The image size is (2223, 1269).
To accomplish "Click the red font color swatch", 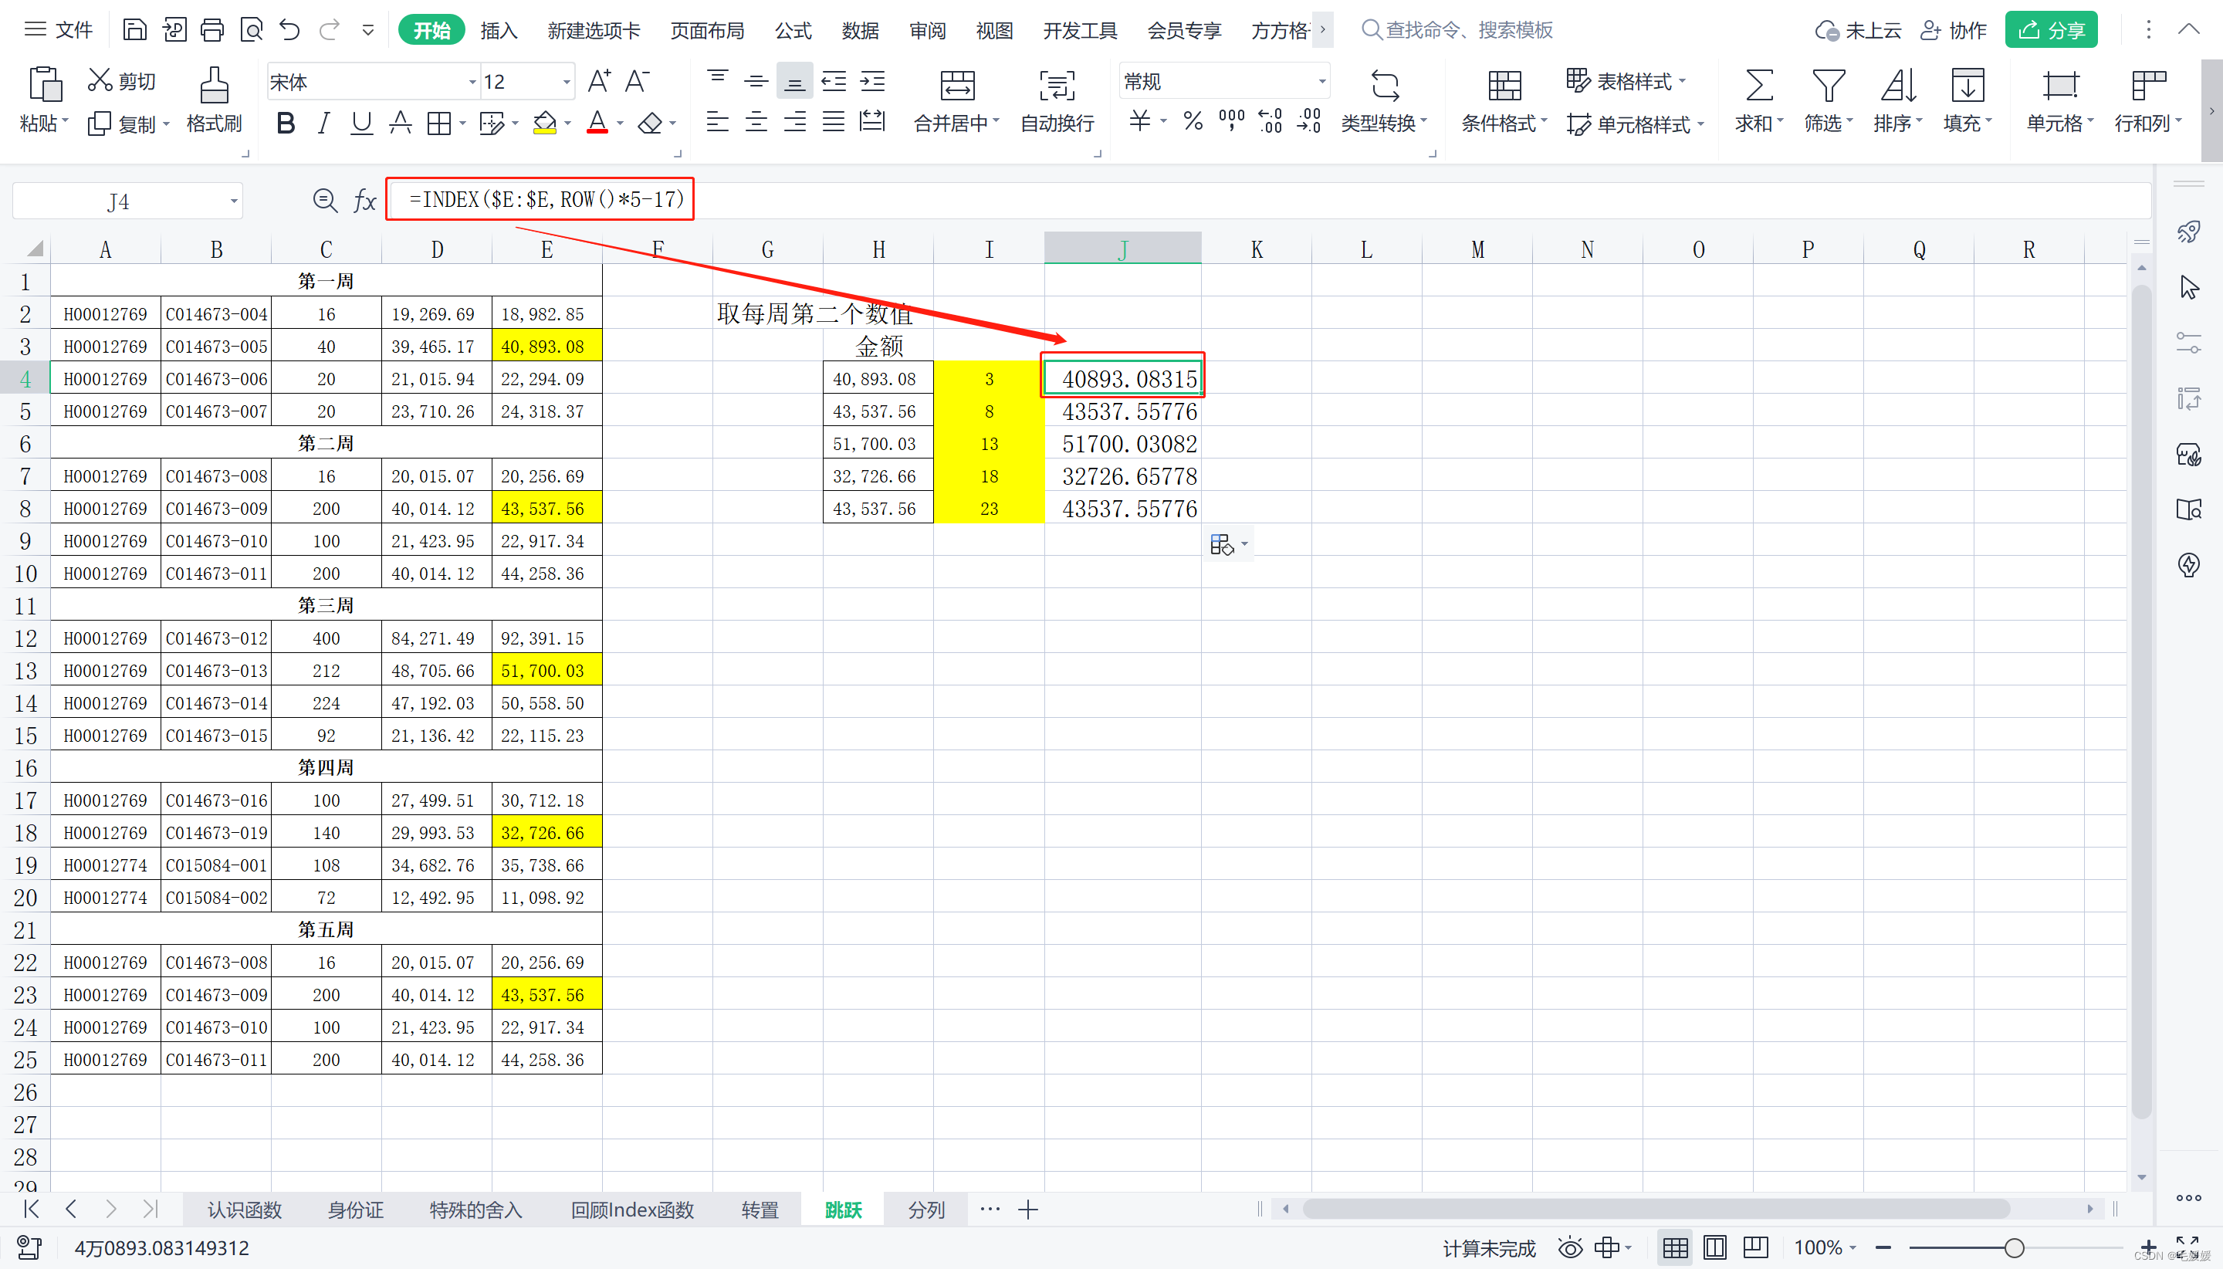I will point(597,124).
